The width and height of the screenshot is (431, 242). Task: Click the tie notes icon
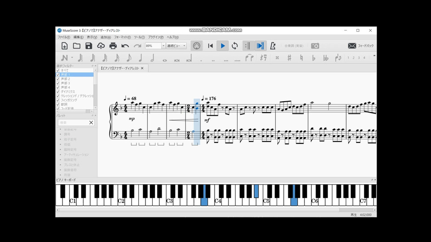tap(249, 58)
